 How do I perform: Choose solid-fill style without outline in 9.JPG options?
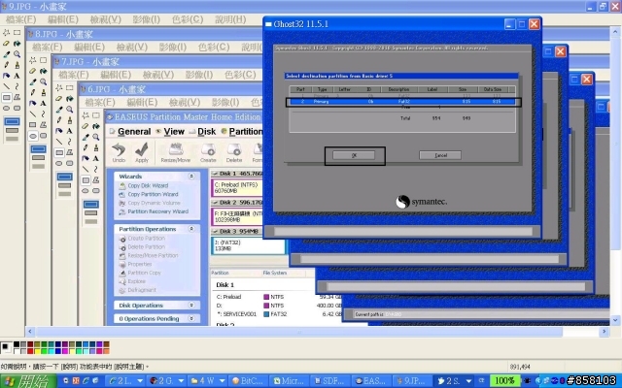(x=12, y=139)
